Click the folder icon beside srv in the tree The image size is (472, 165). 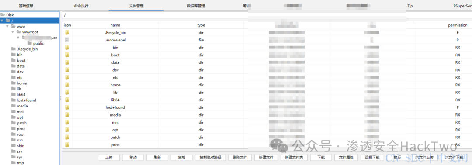point(13,151)
